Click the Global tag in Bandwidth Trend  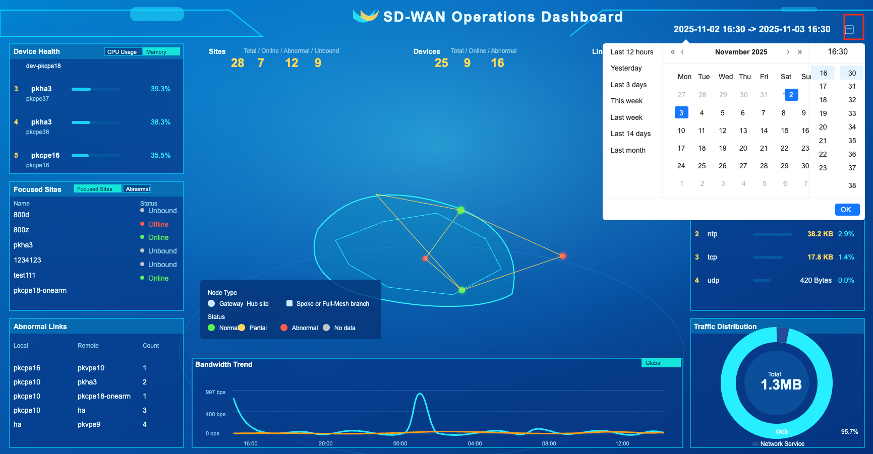(661, 363)
